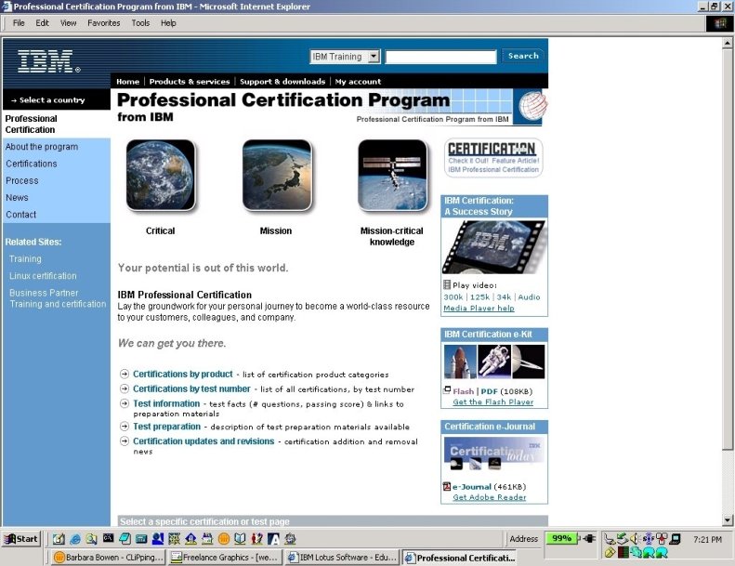
Task: Click the Certification feature article banner
Action: tap(493, 158)
